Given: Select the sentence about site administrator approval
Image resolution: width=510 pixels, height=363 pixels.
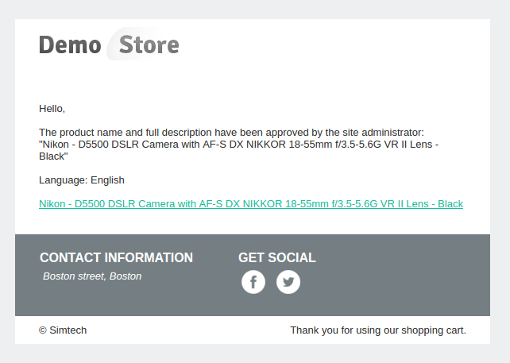Looking at the screenshot, I should click(x=232, y=133).
